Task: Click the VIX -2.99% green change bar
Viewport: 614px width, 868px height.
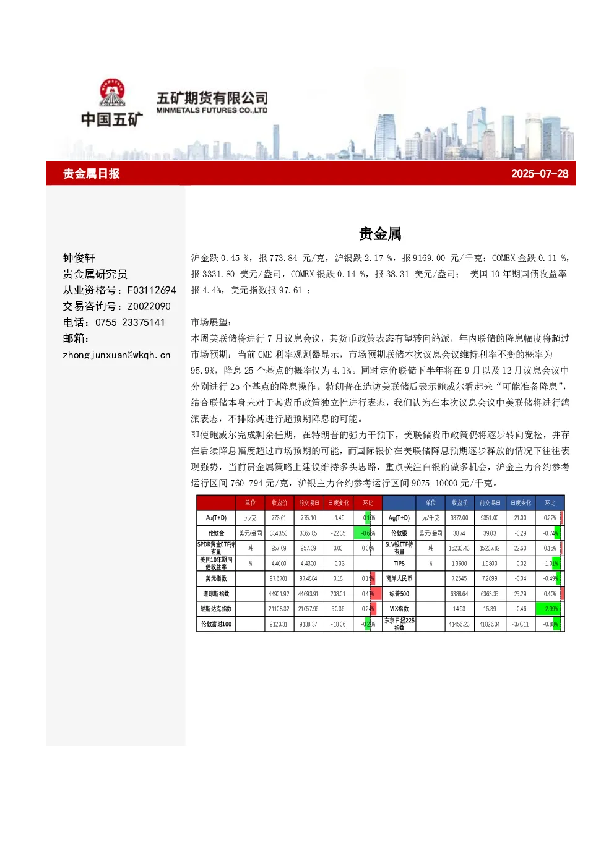Action: (548, 609)
